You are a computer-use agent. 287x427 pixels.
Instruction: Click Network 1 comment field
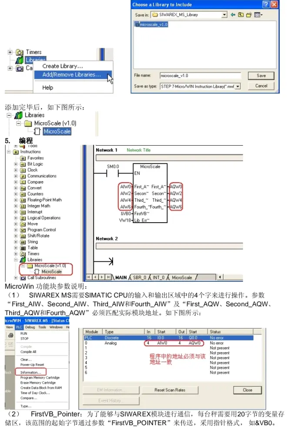click(x=169, y=158)
